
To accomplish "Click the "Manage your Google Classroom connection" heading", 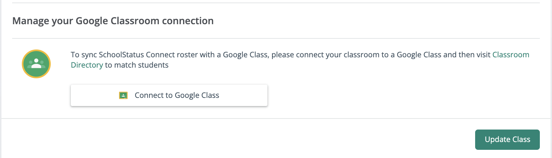I will [x=113, y=21].
